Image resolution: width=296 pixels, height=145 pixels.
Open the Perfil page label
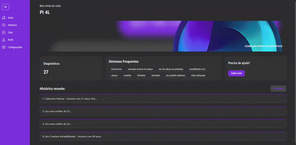[x=11, y=40]
